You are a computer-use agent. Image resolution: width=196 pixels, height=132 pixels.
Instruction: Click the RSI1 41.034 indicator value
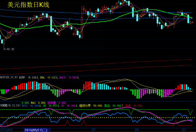pyautogui.click(x=31, y=106)
